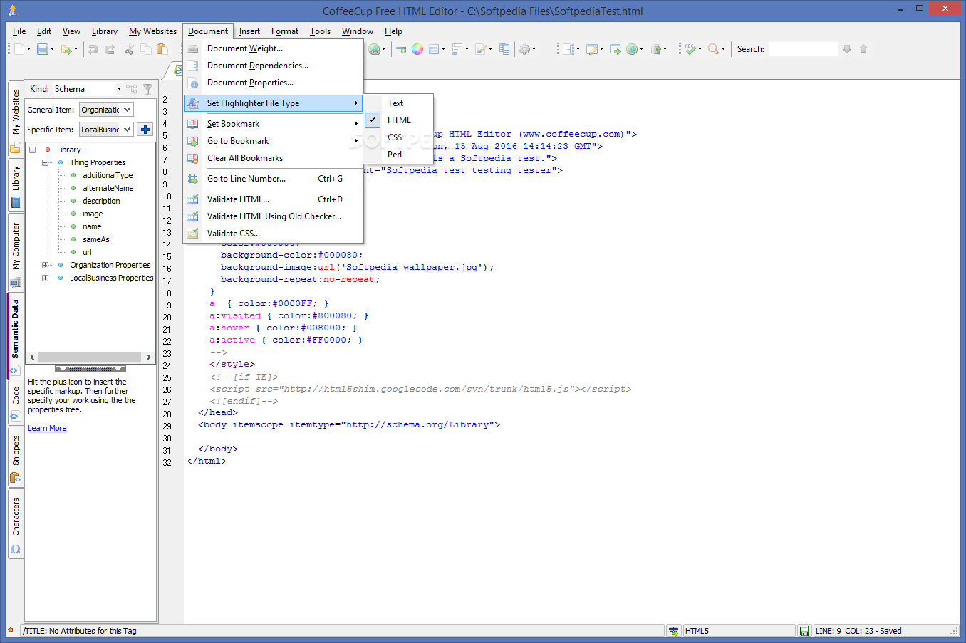This screenshot has width=966, height=643.
Task: Switch to the Code side tab
Action: click(16, 404)
